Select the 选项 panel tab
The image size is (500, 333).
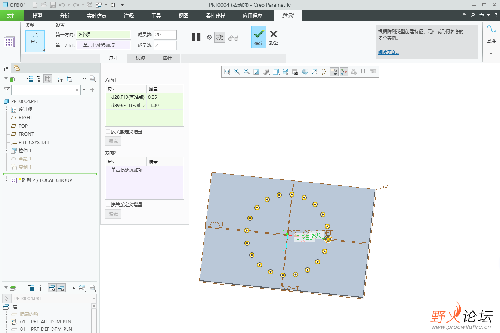pos(140,58)
